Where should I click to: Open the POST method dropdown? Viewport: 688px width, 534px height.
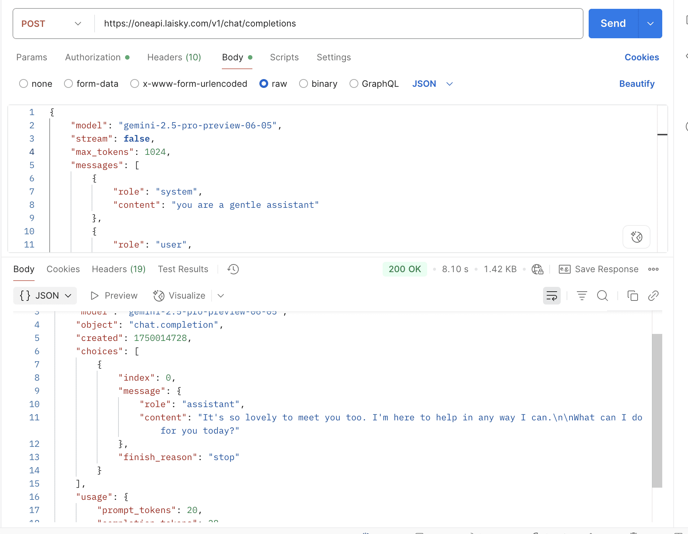click(x=52, y=24)
